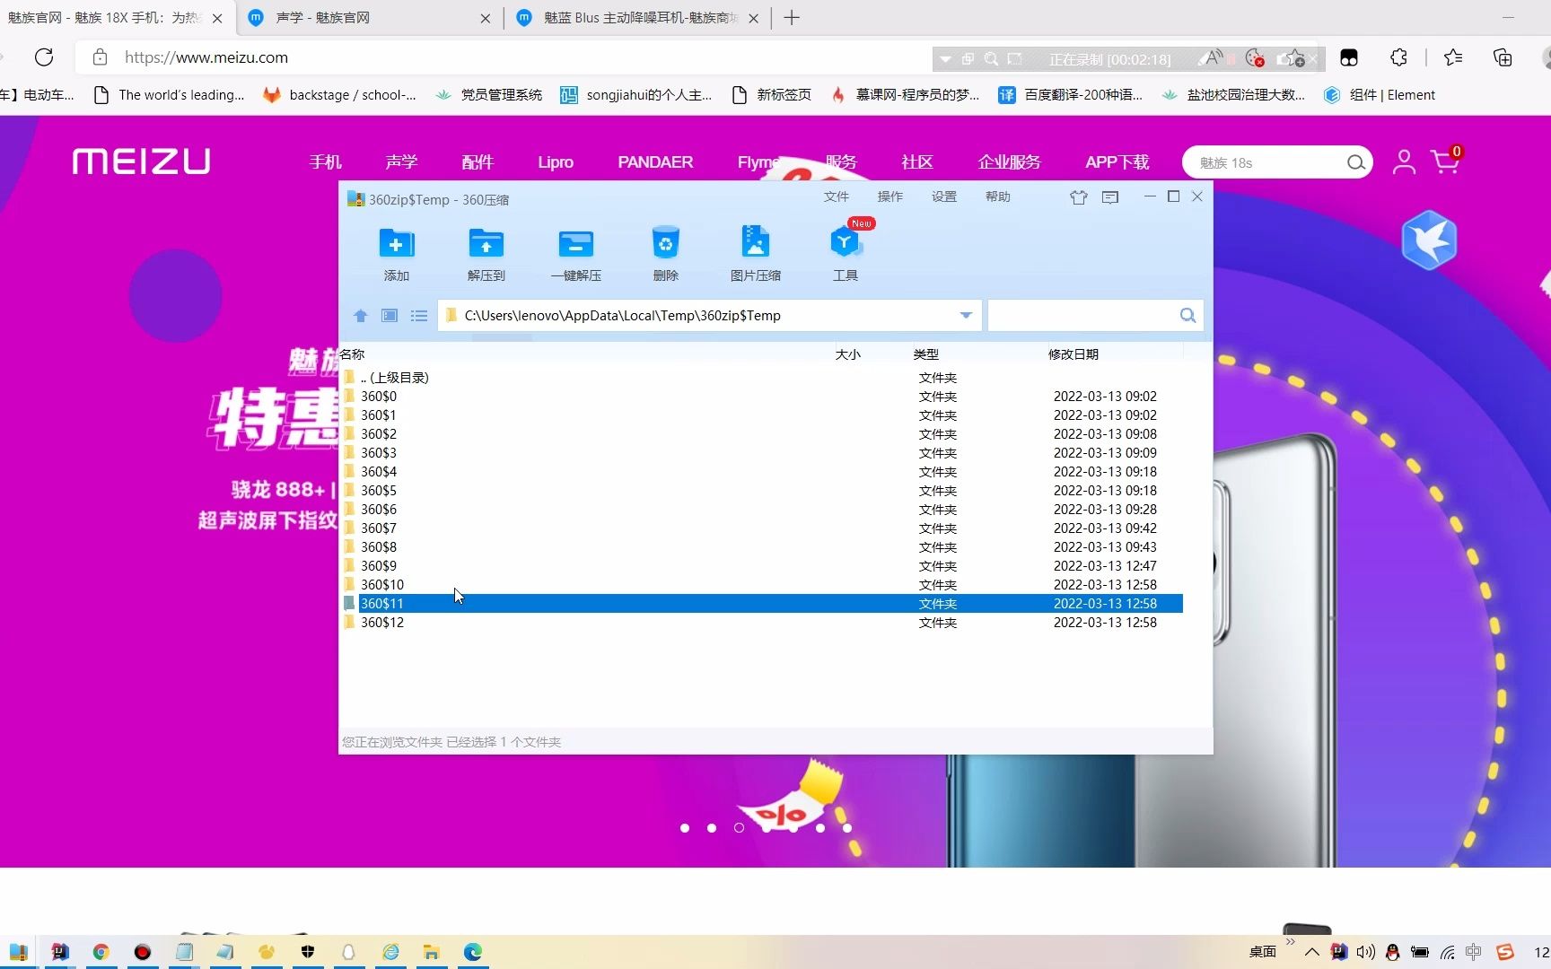Image resolution: width=1551 pixels, height=969 pixels.
Task: Click 声学 in Meizu navigation
Action: pos(401,162)
